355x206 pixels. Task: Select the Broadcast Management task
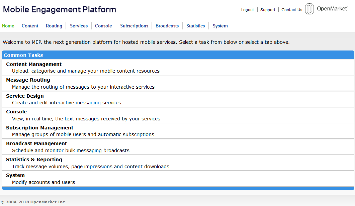pos(36,143)
